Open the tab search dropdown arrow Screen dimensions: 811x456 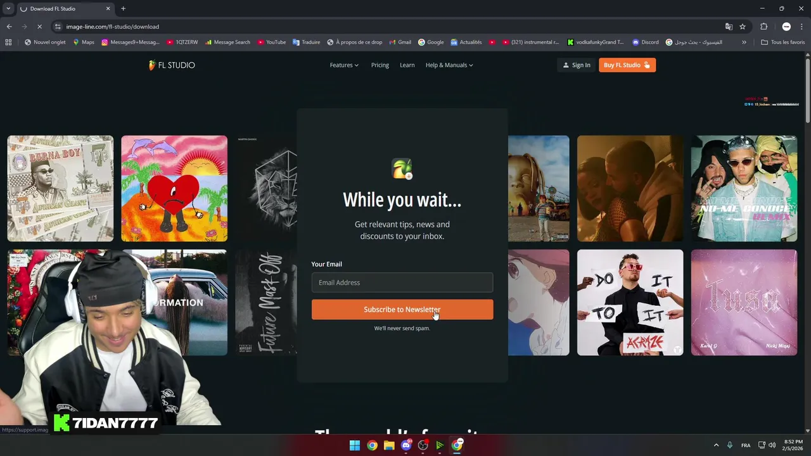[x=8, y=8]
